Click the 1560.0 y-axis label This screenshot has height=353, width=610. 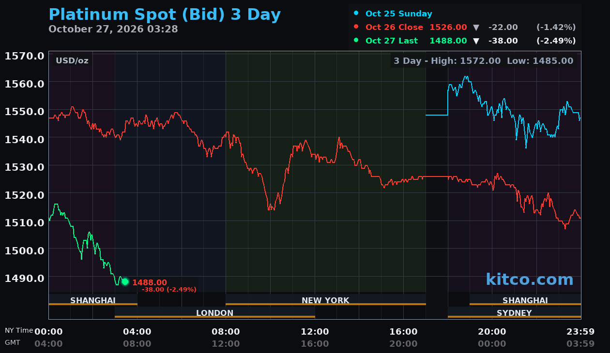[25, 83]
